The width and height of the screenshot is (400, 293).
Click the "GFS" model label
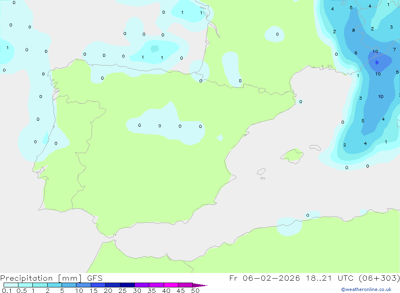click(x=95, y=278)
